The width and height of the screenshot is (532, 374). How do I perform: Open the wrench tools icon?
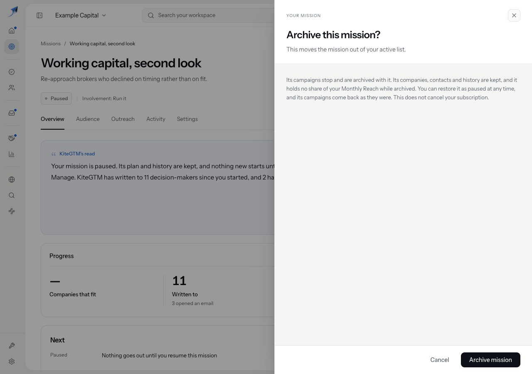click(12, 346)
